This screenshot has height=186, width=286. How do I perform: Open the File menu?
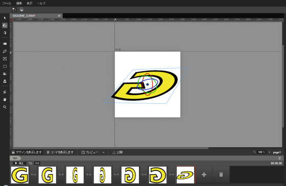7,3
